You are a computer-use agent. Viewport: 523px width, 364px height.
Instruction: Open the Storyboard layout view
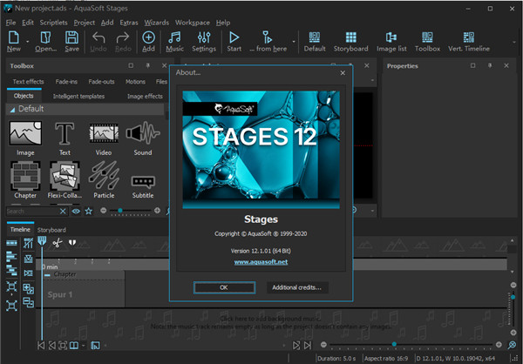pyautogui.click(x=350, y=42)
